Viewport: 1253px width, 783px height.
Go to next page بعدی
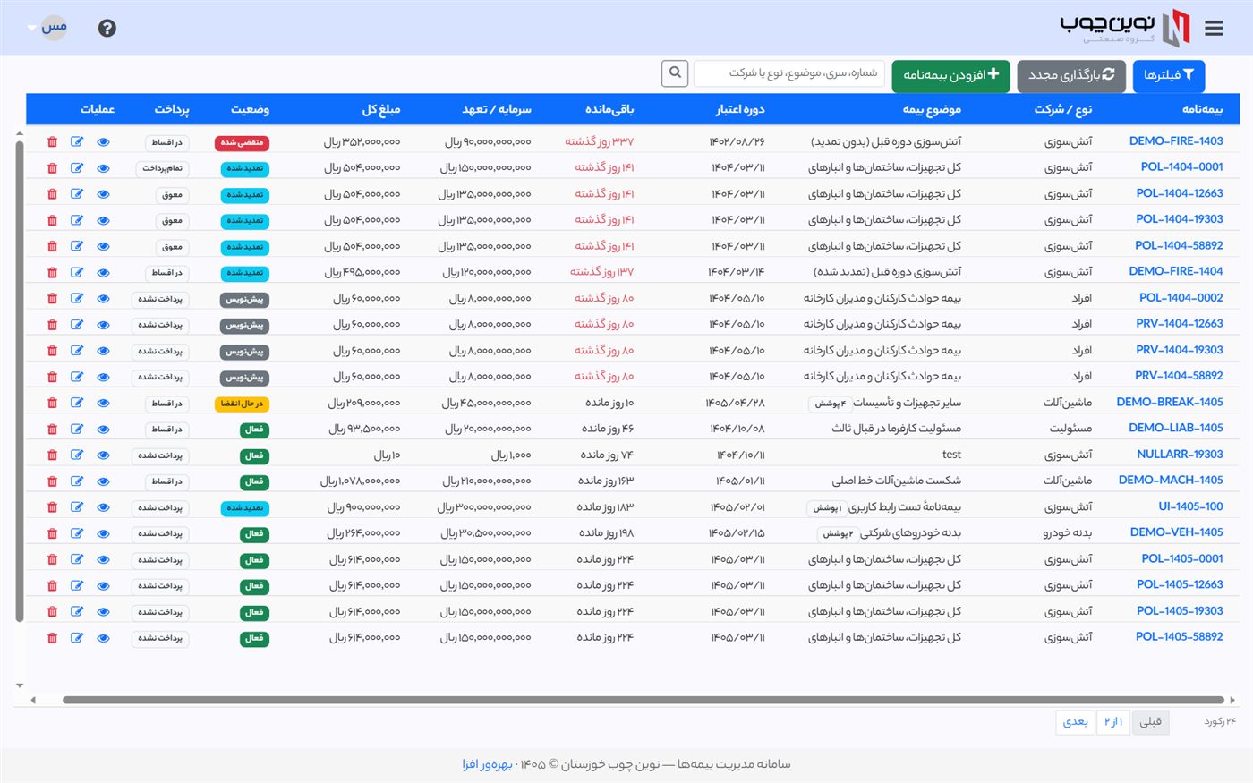point(1076,721)
